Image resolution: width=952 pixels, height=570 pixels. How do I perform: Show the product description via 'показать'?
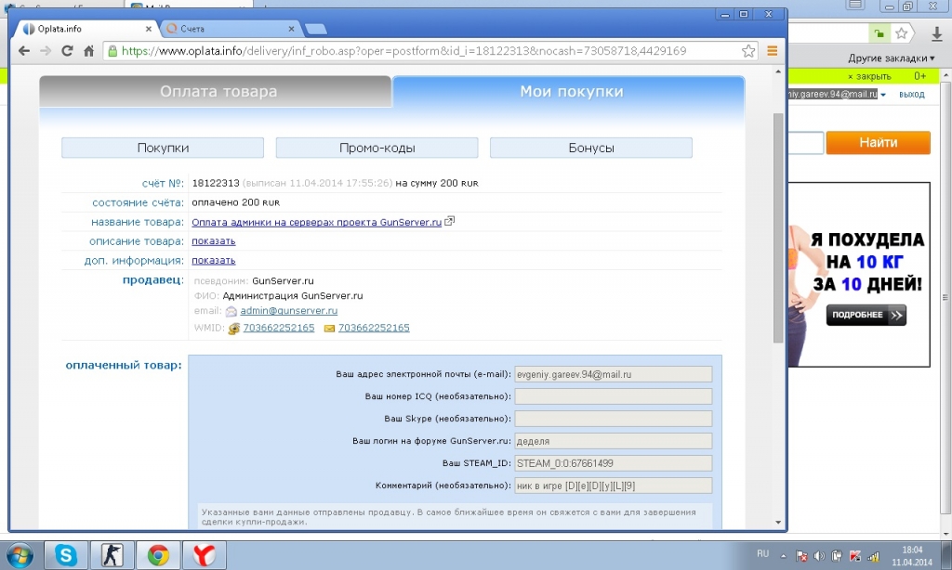pyautogui.click(x=213, y=241)
